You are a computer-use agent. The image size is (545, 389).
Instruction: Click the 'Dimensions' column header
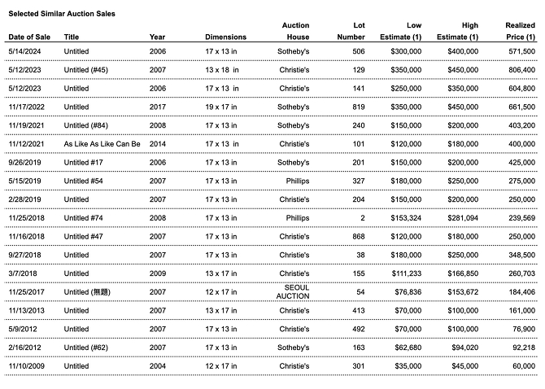[x=225, y=37]
